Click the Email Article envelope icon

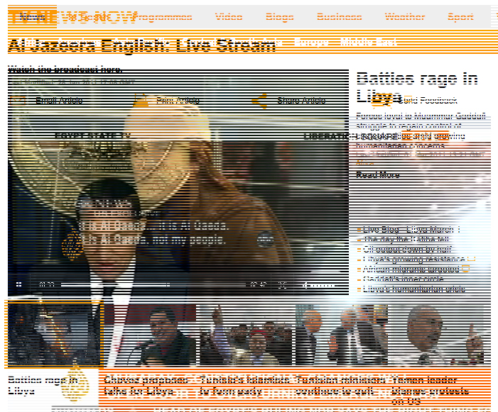click(18, 101)
